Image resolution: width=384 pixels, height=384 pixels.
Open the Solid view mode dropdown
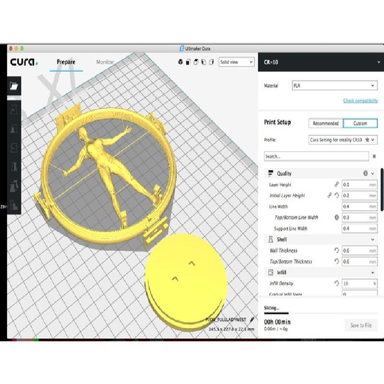pos(237,62)
